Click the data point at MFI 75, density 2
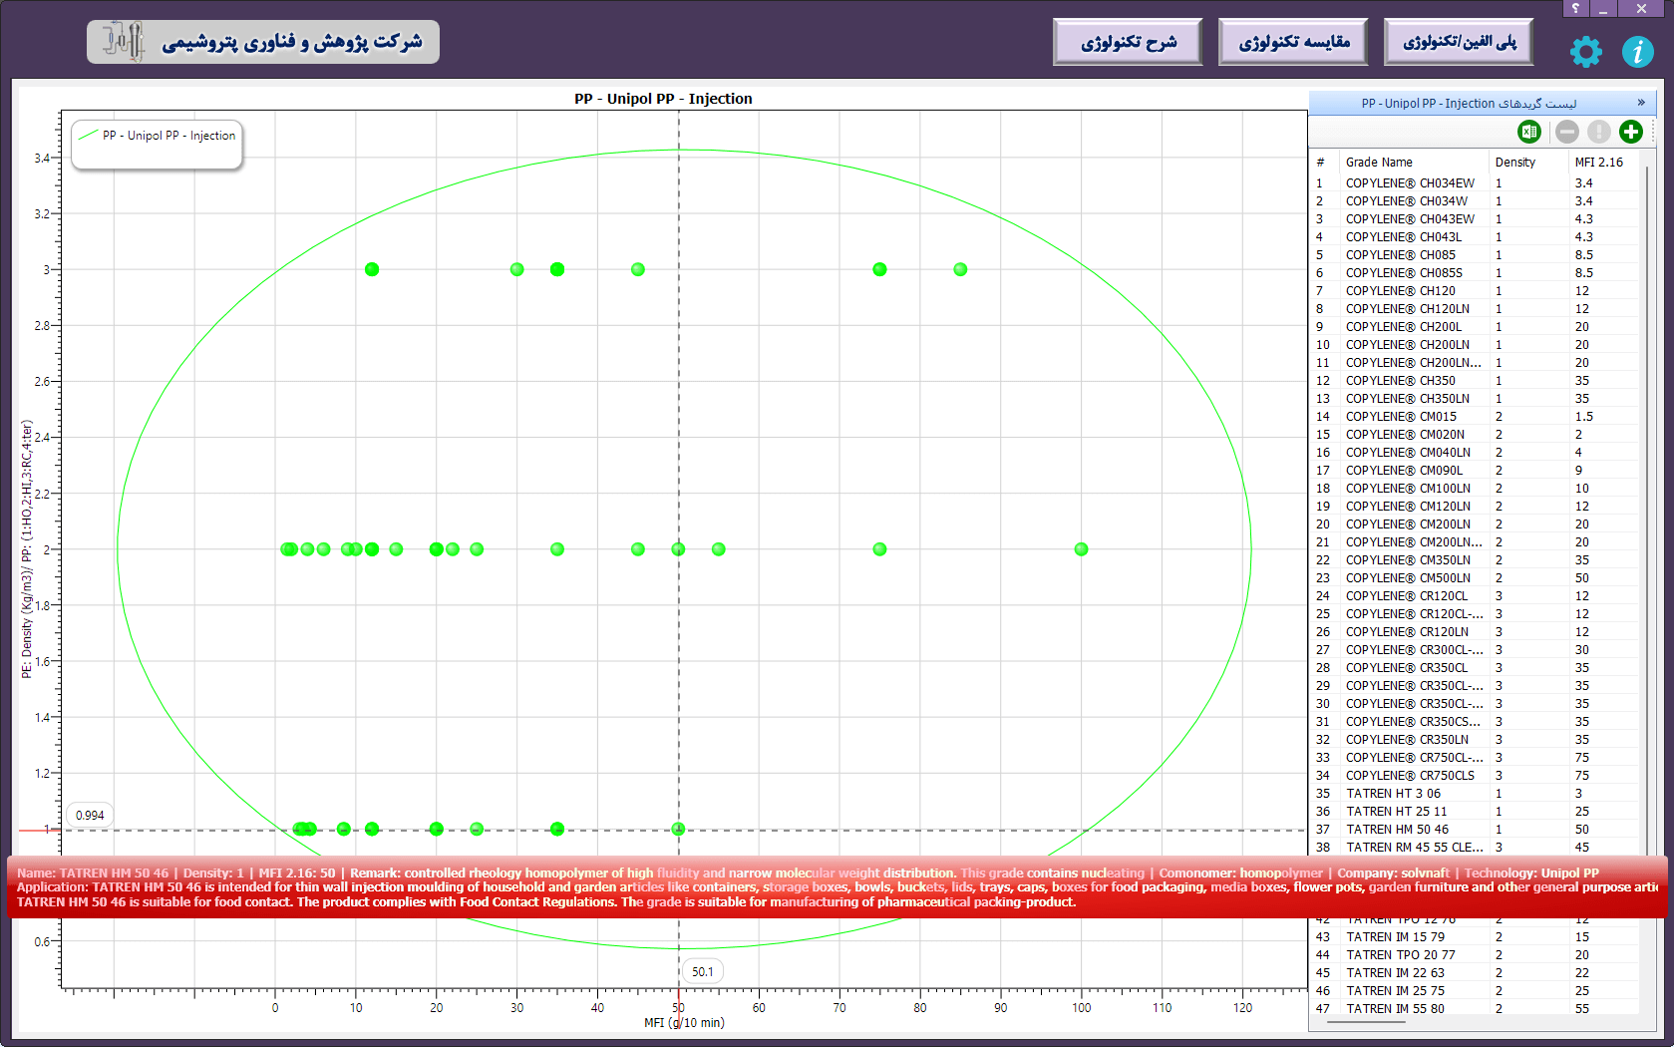The width and height of the screenshot is (1674, 1047). 879,549
